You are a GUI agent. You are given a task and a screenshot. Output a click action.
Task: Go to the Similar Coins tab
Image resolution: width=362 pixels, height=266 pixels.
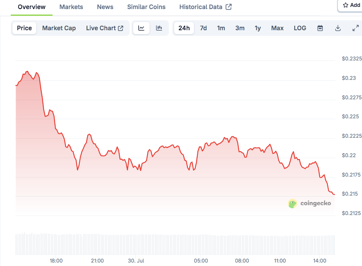[x=147, y=7]
